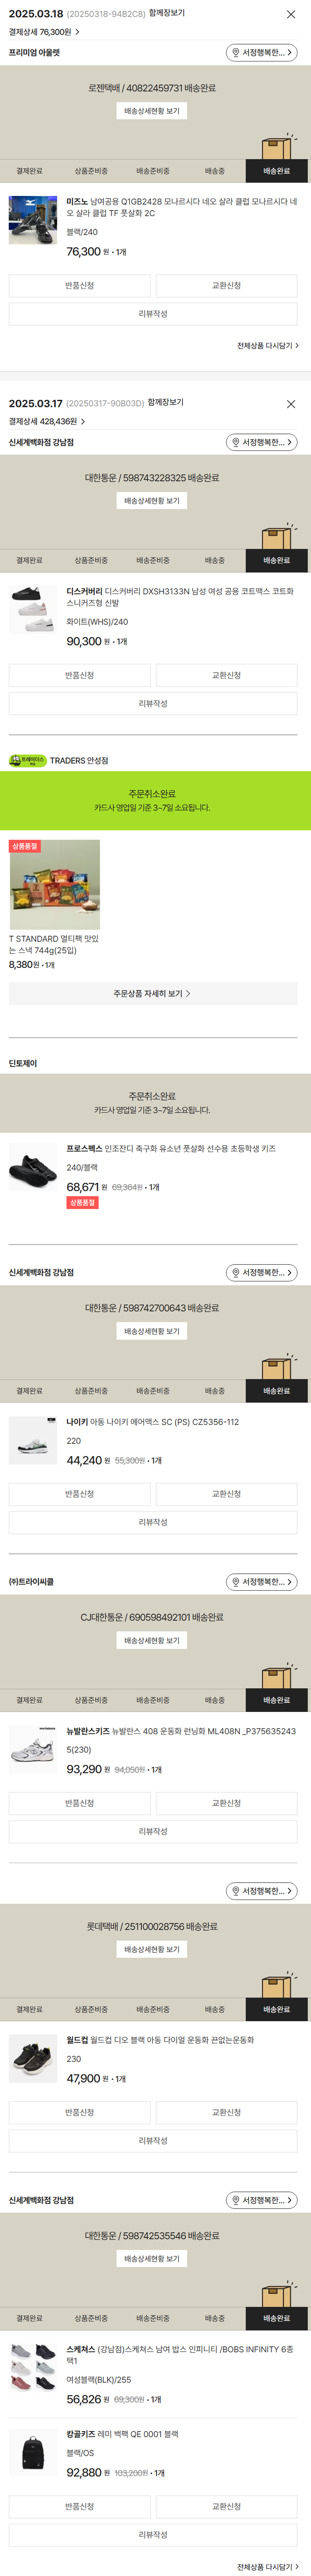Click the package icon in the 롯데택배 shipment

coord(277,1985)
